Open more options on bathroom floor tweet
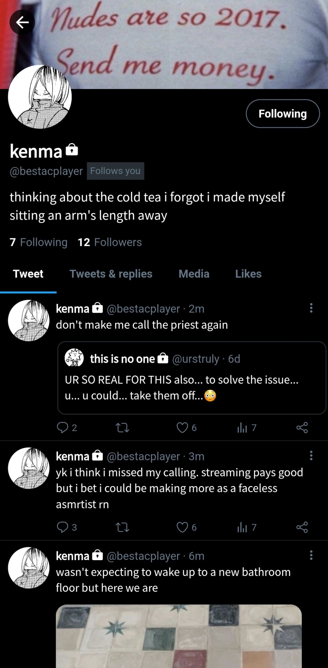Viewport: 328px width, 668px height. coord(311,555)
